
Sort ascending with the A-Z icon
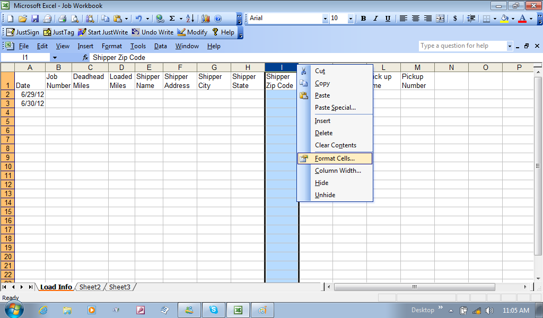coord(190,19)
